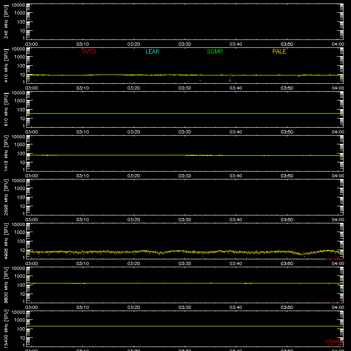Click the yellow PALE station label

pos(279,51)
